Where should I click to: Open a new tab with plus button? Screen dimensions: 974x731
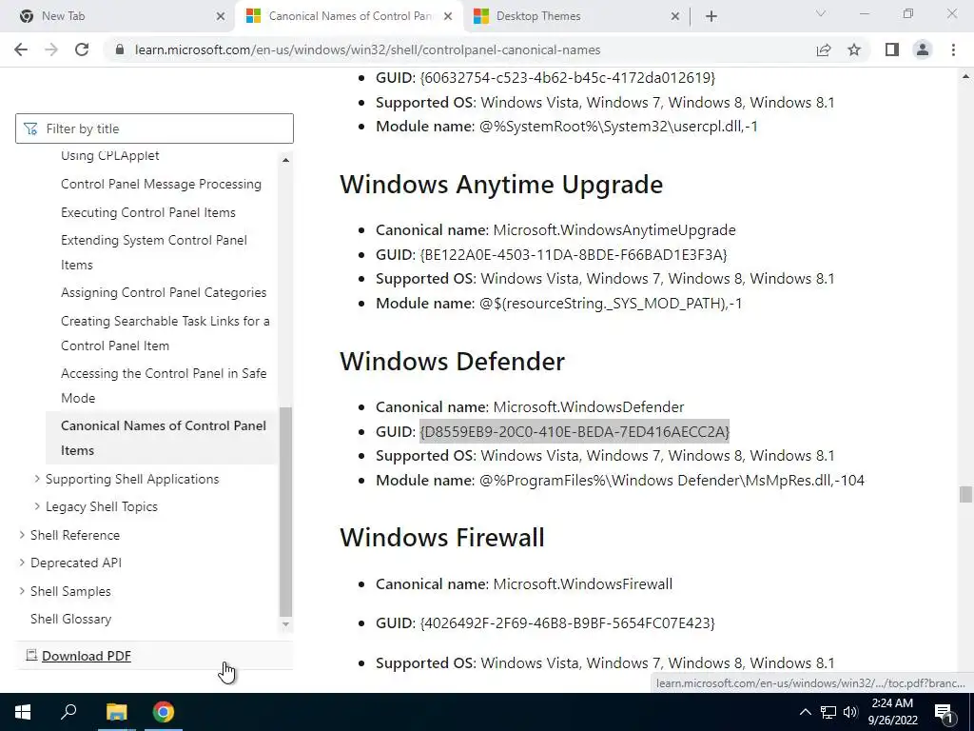click(711, 16)
